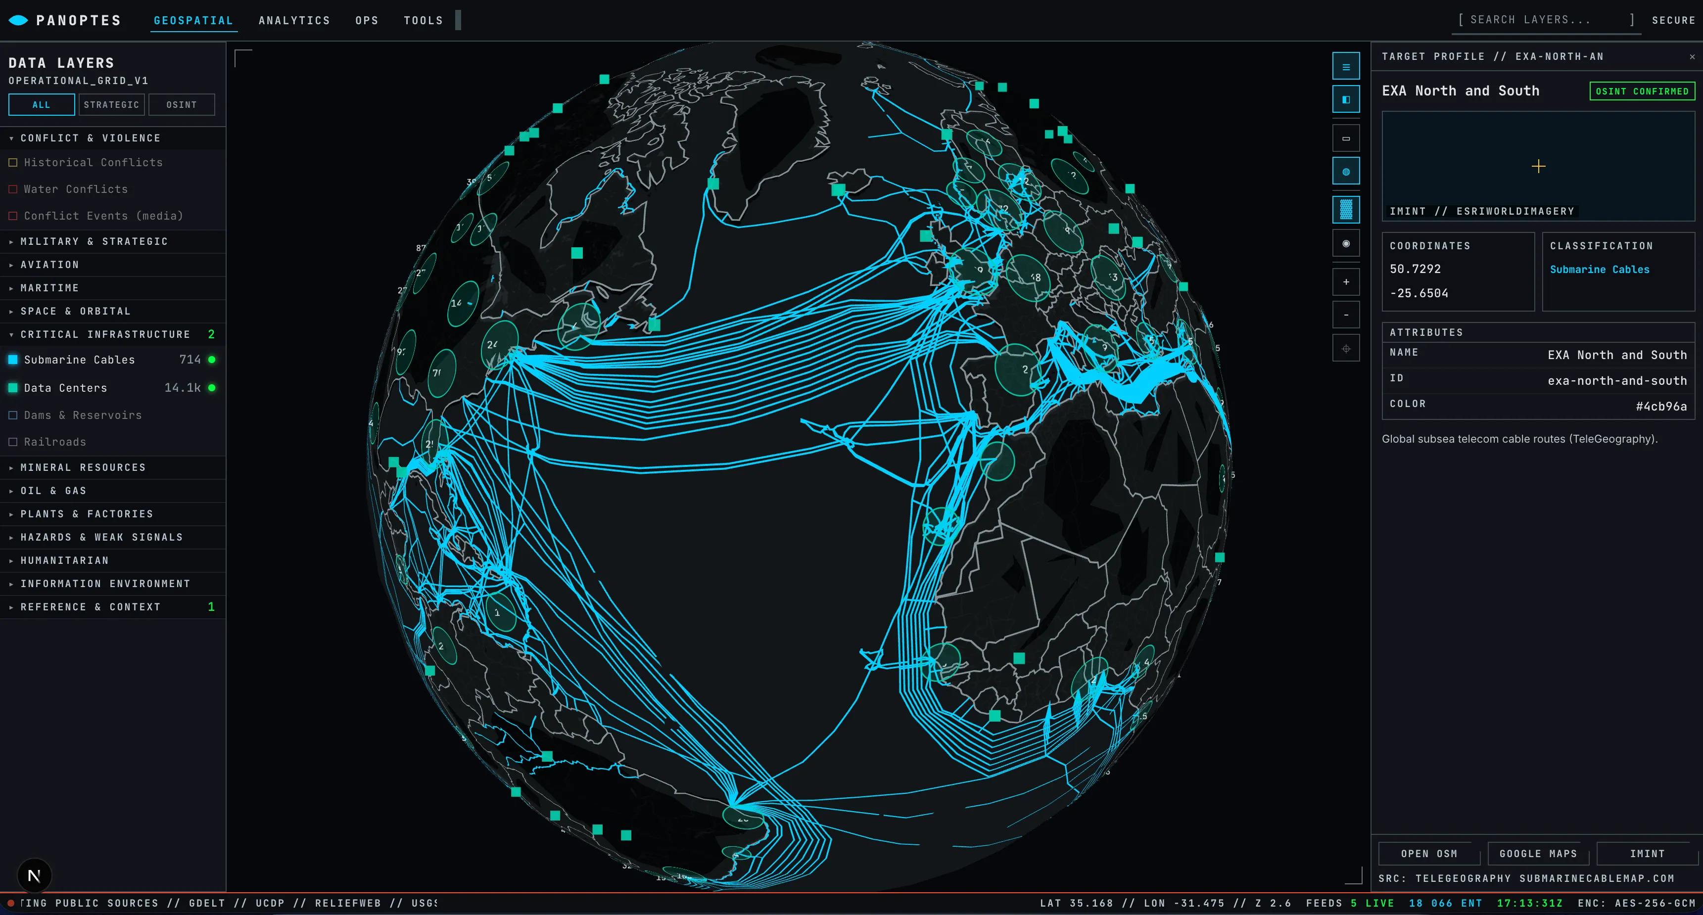Select the OSINT filter tab
Image resolution: width=1703 pixels, height=915 pixels.
click(181, 104)
